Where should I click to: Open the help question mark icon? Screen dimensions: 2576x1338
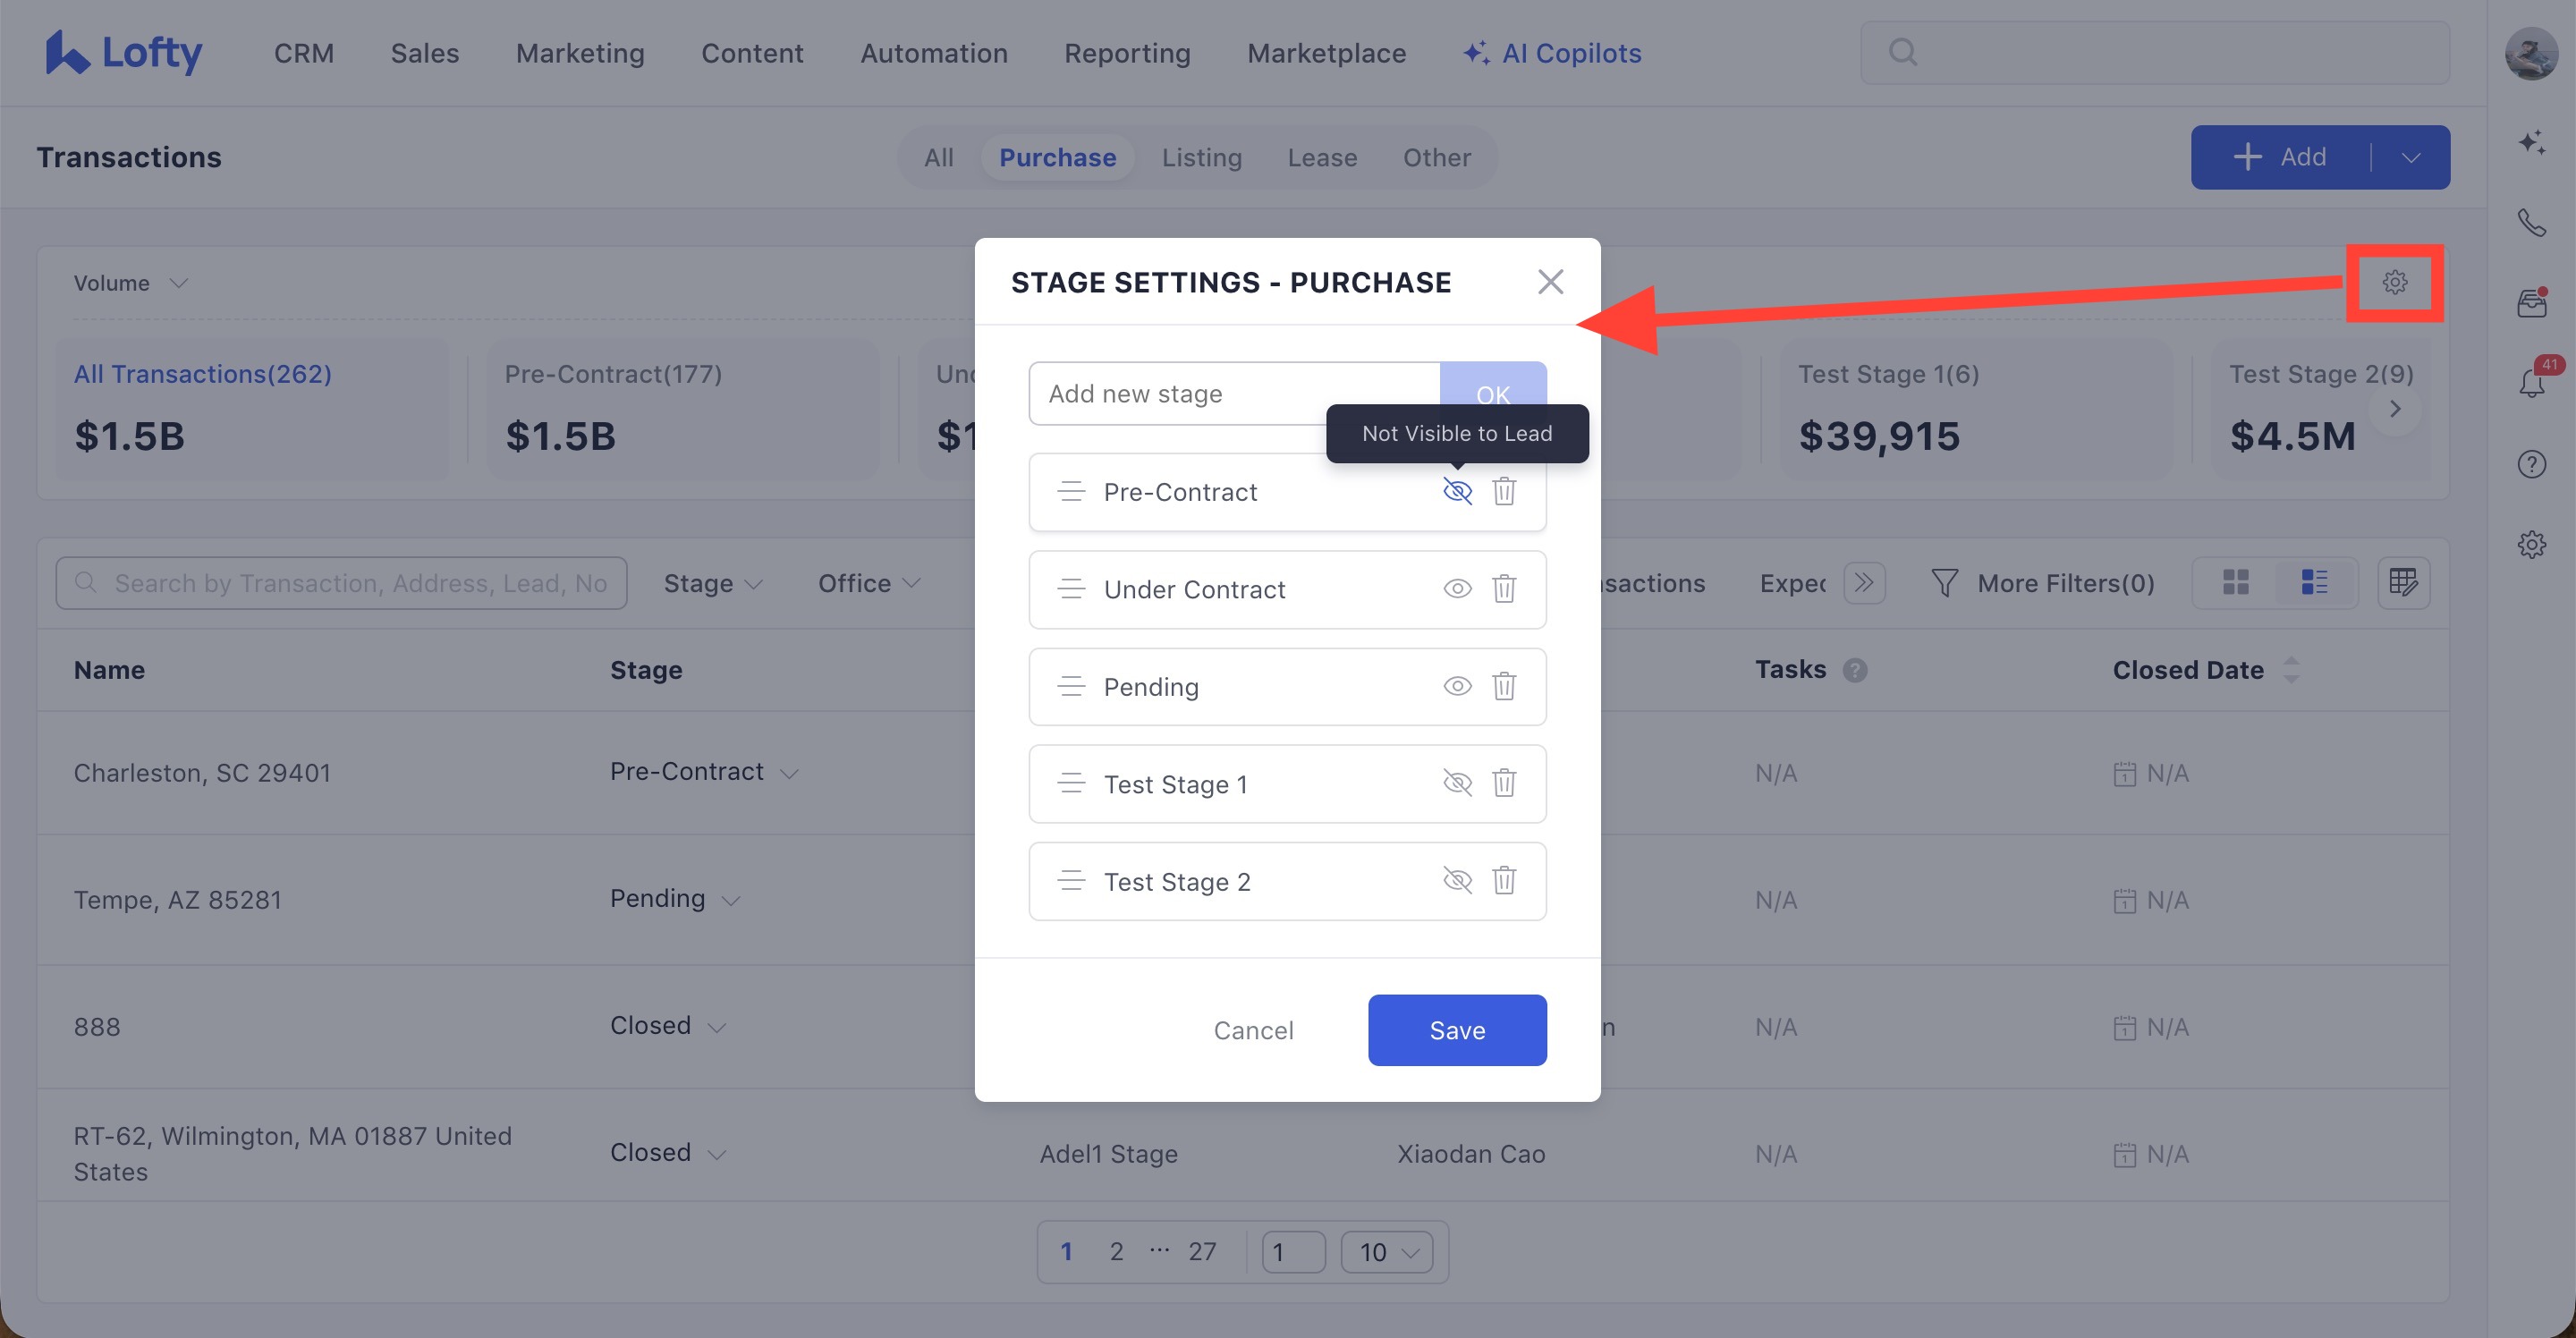(2531, 464)
